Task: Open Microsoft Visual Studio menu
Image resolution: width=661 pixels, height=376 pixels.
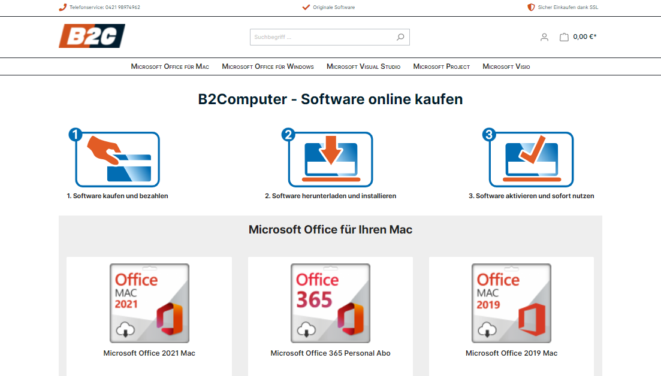Action: pos(363,66)
